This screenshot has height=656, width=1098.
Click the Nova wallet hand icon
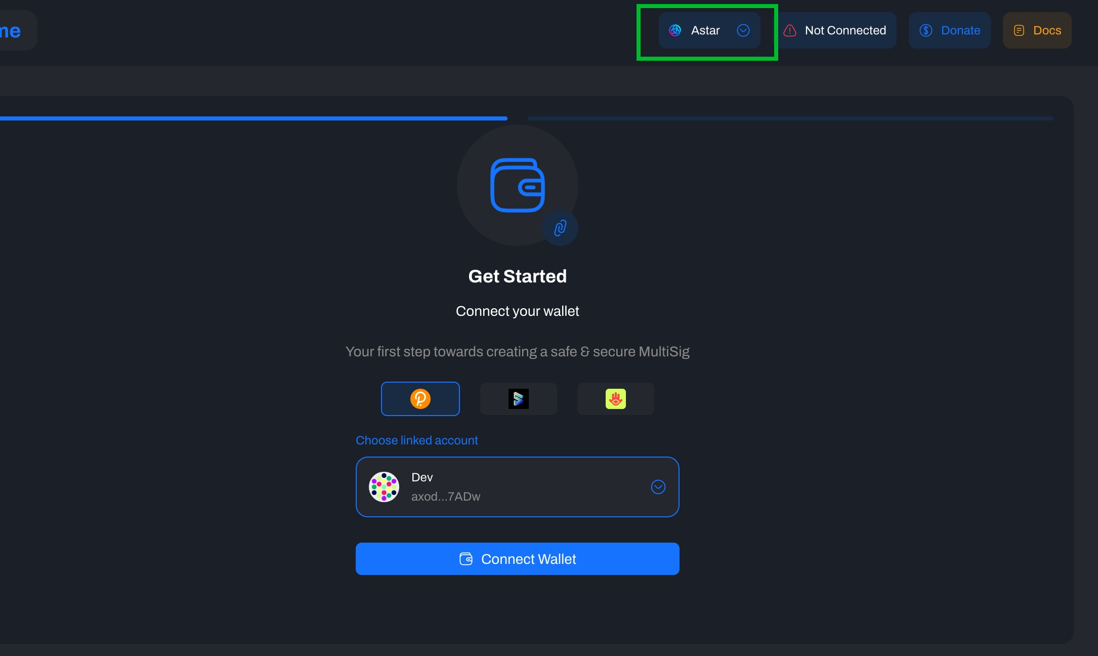[x=616, y=398]
